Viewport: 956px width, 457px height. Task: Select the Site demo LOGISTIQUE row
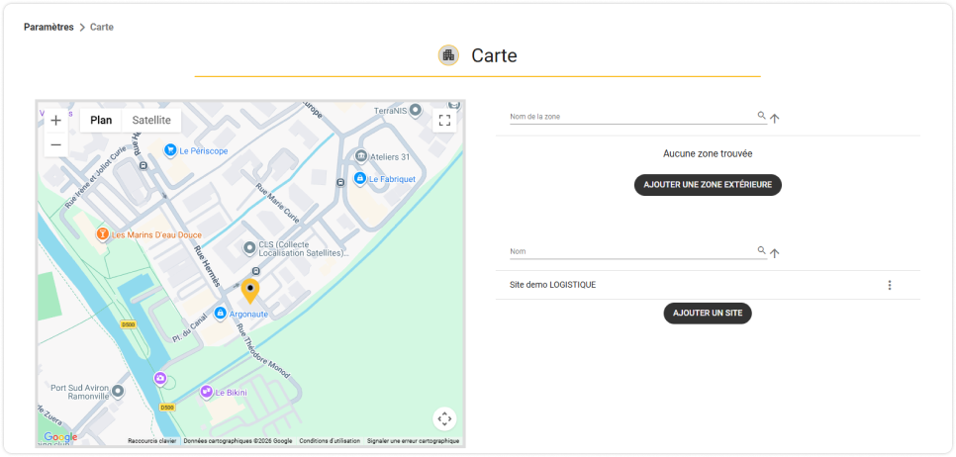click(x=708, y=285)
